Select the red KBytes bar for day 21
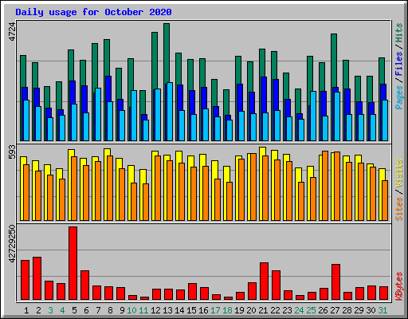 (264, 282)
